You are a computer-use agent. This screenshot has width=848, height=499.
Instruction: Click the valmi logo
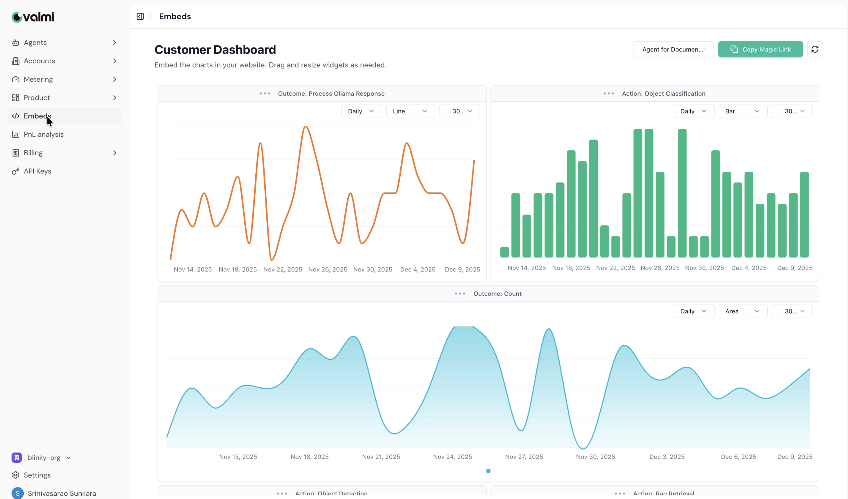32,17
